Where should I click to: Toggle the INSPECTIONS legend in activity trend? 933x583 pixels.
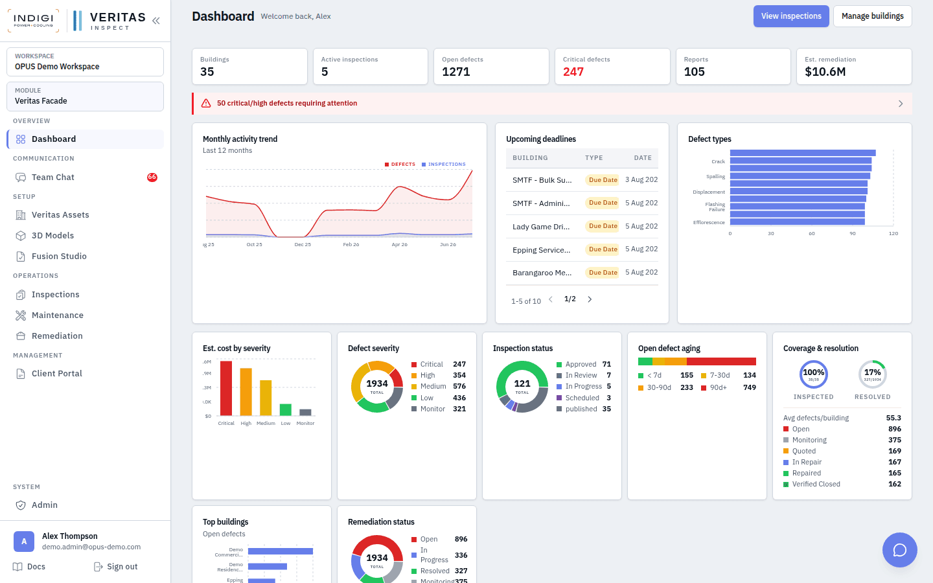(444, 165)
